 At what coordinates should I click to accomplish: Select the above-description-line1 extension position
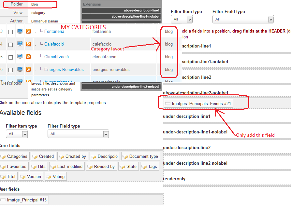[x=121, y=10]
